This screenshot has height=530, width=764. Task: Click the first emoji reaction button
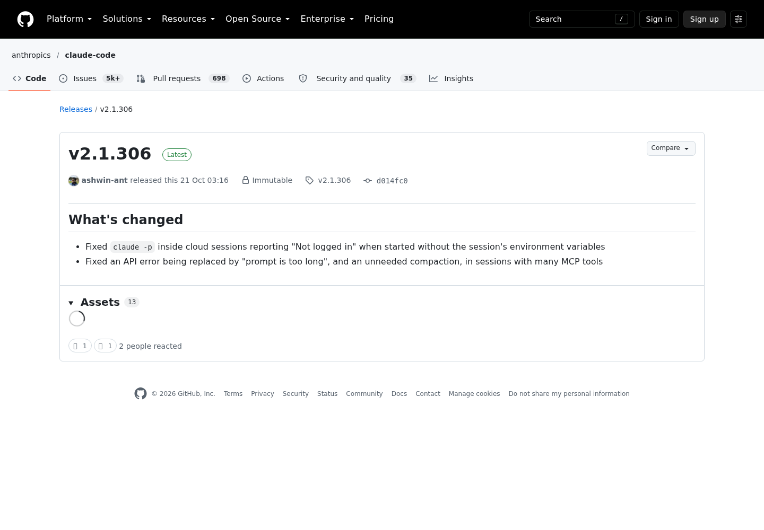tap(80, 346)
